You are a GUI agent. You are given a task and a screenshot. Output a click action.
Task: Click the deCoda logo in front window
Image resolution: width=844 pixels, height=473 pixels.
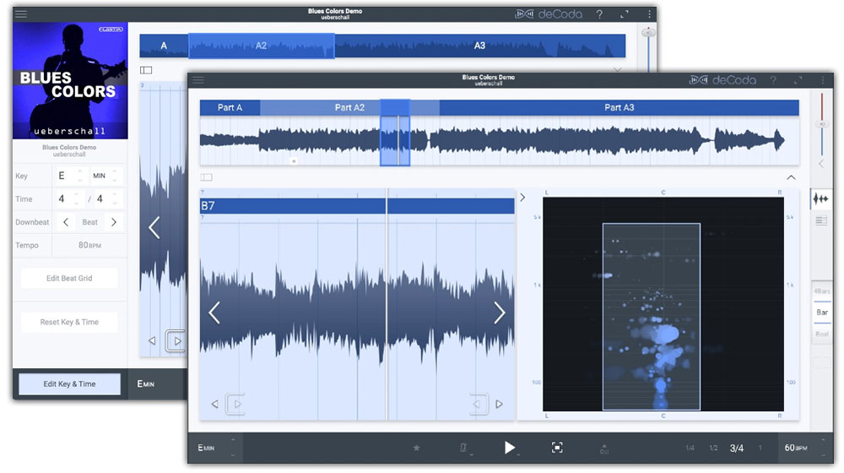coord(723,80)
